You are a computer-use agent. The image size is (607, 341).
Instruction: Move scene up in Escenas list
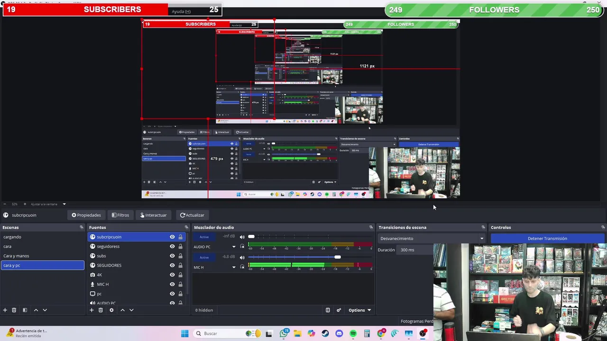click(x=36, y=310)
